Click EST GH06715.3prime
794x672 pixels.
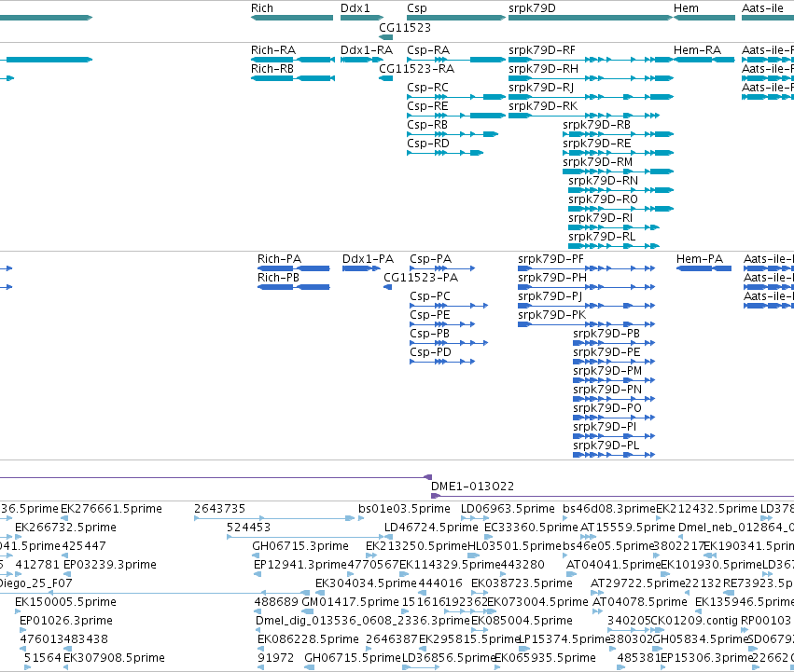(300, 546)
